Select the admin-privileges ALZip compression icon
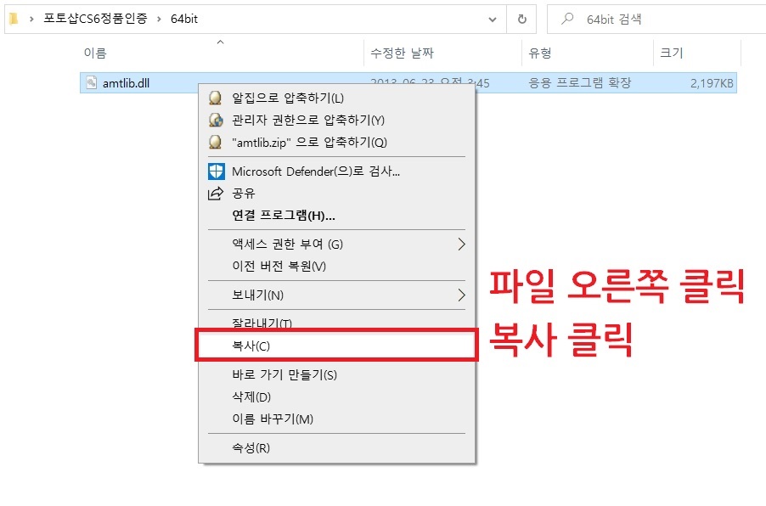Viewport: 766px width, 506px height. pos(215,120)
